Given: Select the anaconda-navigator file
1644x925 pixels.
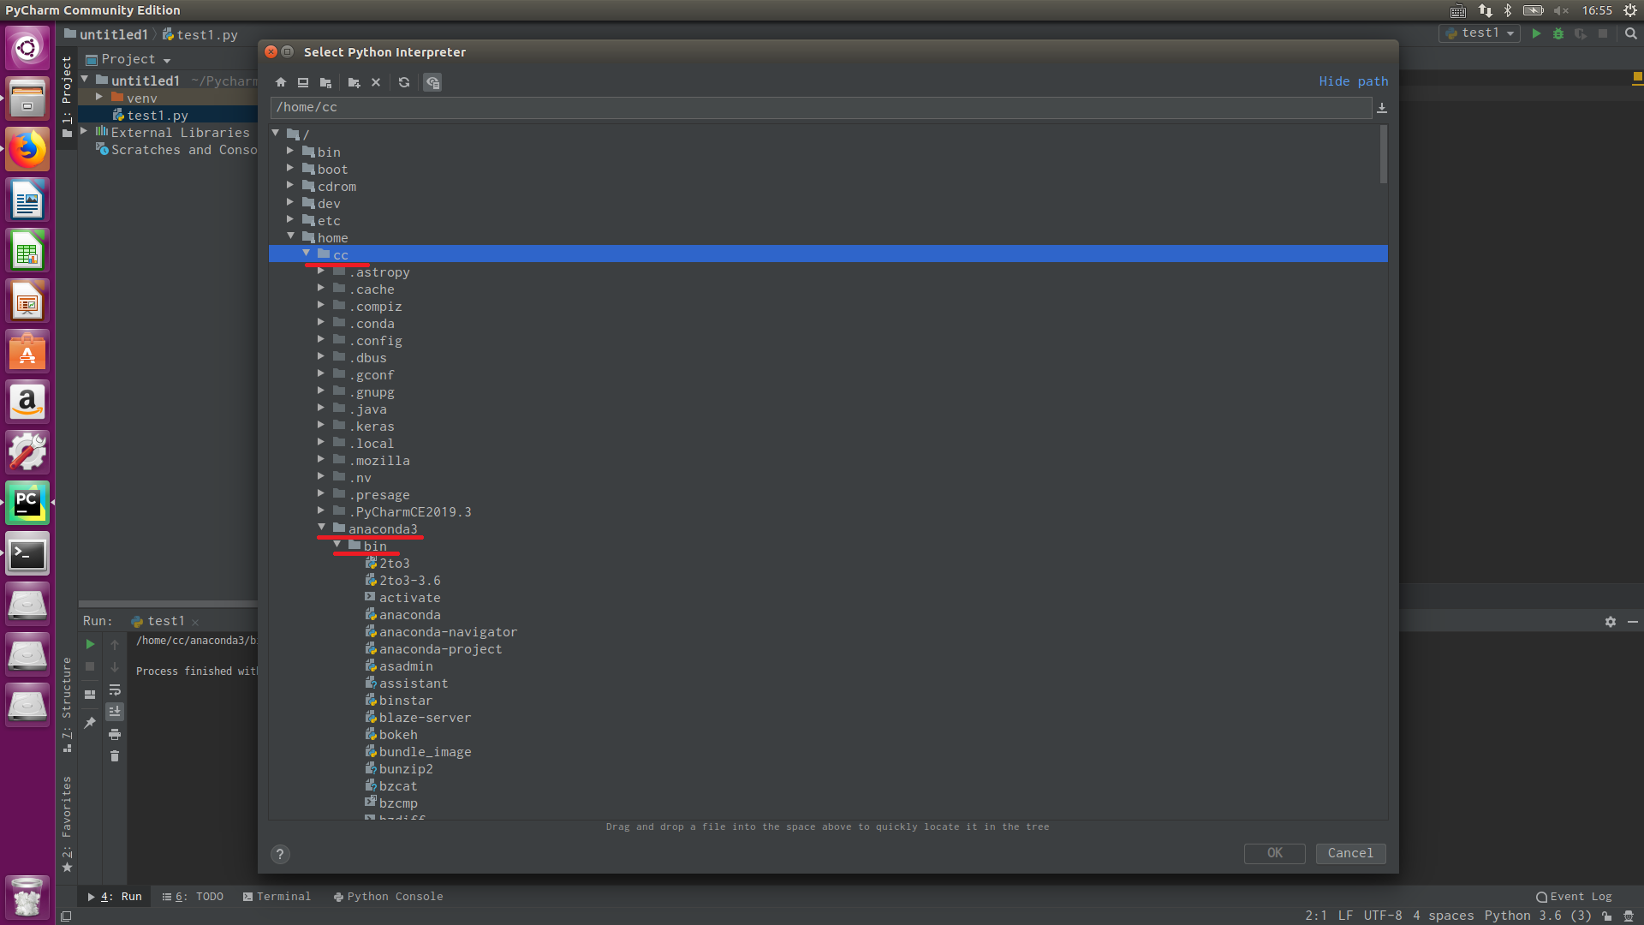Looking at the screenshot, I should click(x=448, y=632).
